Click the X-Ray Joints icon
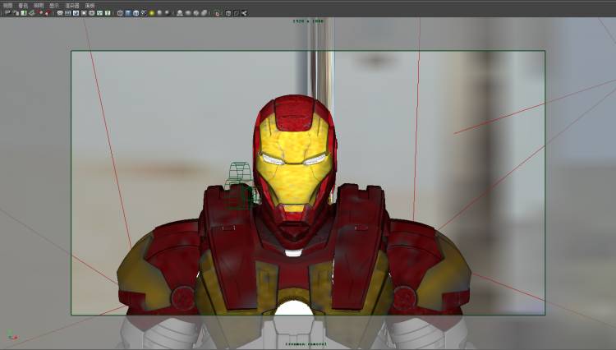 [244, 13]
